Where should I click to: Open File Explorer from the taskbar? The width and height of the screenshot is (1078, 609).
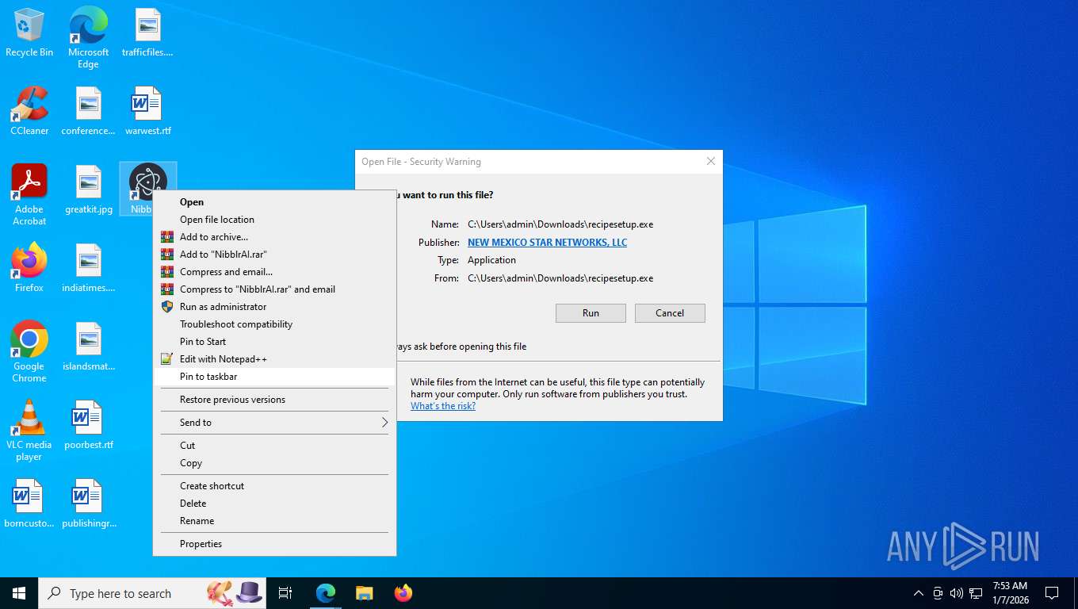click(365, 593)
